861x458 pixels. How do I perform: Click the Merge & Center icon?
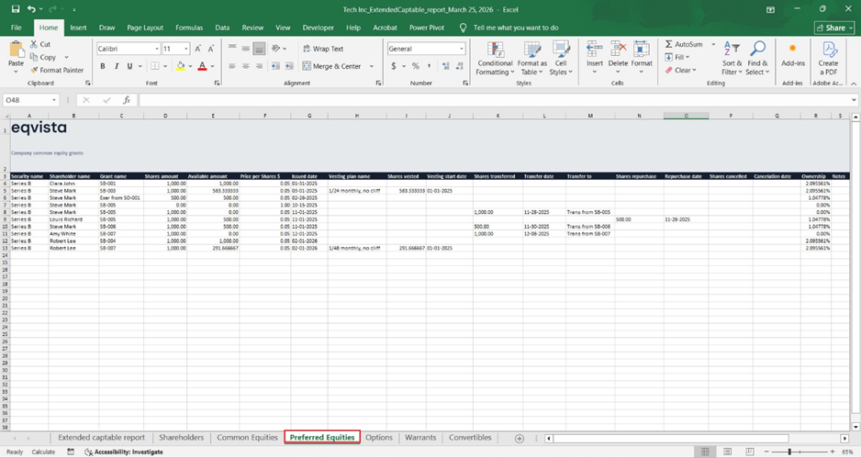click(305, 66)
